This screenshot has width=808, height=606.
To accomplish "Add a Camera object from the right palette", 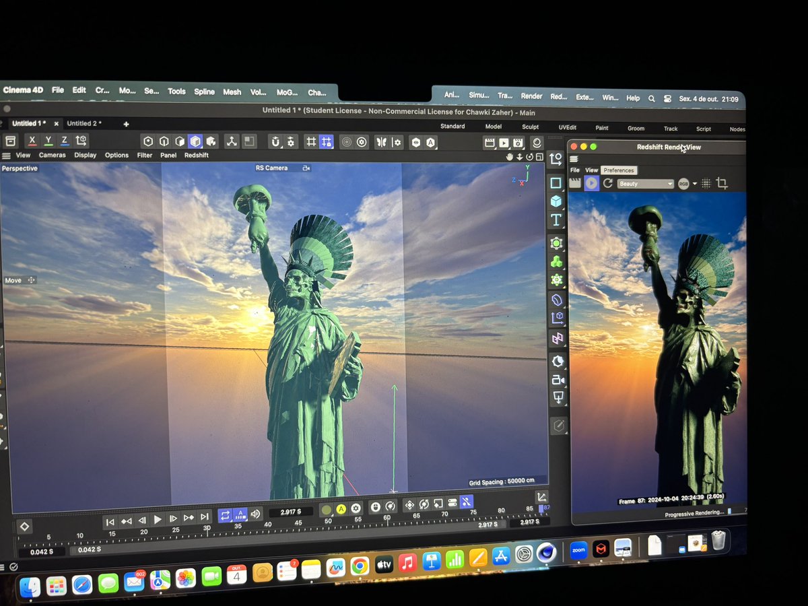I will point(558,380).
